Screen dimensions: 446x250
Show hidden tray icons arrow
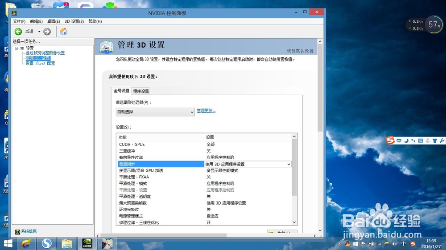click(x=339, y=244)
